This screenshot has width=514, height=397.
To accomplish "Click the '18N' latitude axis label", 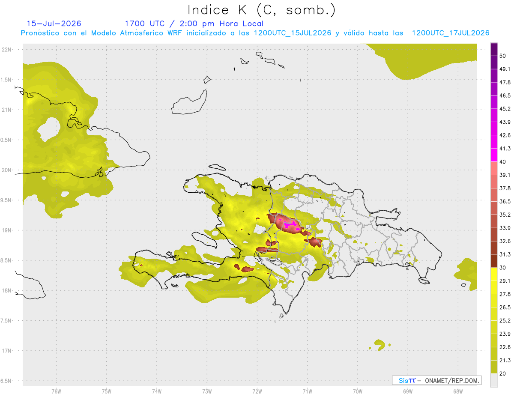I will [x=6, y=290].
